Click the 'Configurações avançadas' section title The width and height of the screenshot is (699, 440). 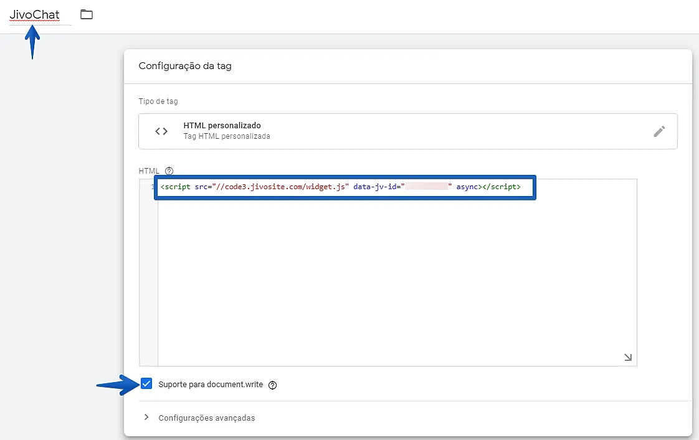click(x=207, y=418)
